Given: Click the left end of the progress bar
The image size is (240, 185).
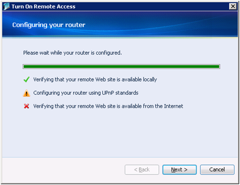Looking at the screenshot, I should (x=25, y=67).
